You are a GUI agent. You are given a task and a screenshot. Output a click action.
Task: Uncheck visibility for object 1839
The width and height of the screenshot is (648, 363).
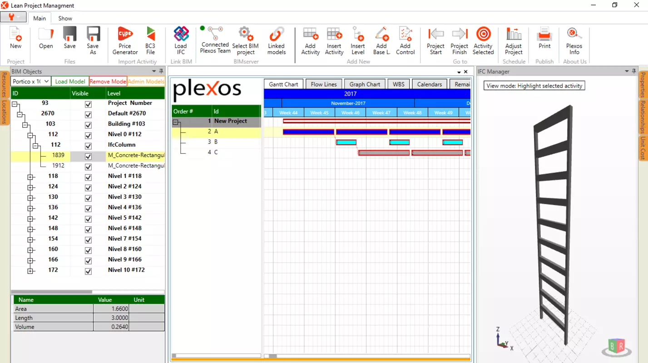(88, 157)
